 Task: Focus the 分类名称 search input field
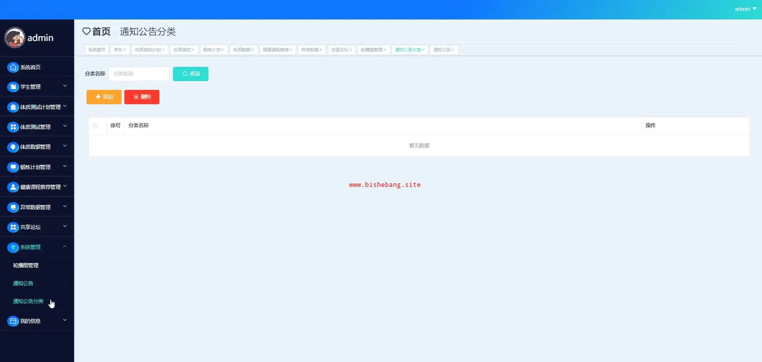[x=139, y=74]
